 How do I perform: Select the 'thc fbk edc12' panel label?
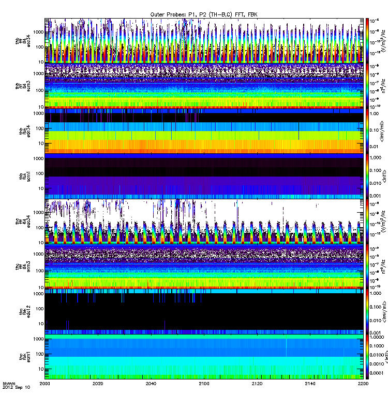click(x=24, y=312)
